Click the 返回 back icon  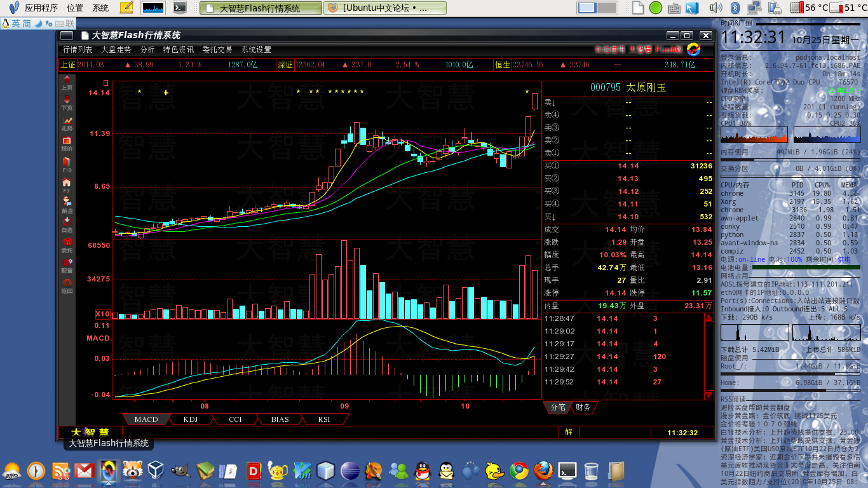pos(67,286)
